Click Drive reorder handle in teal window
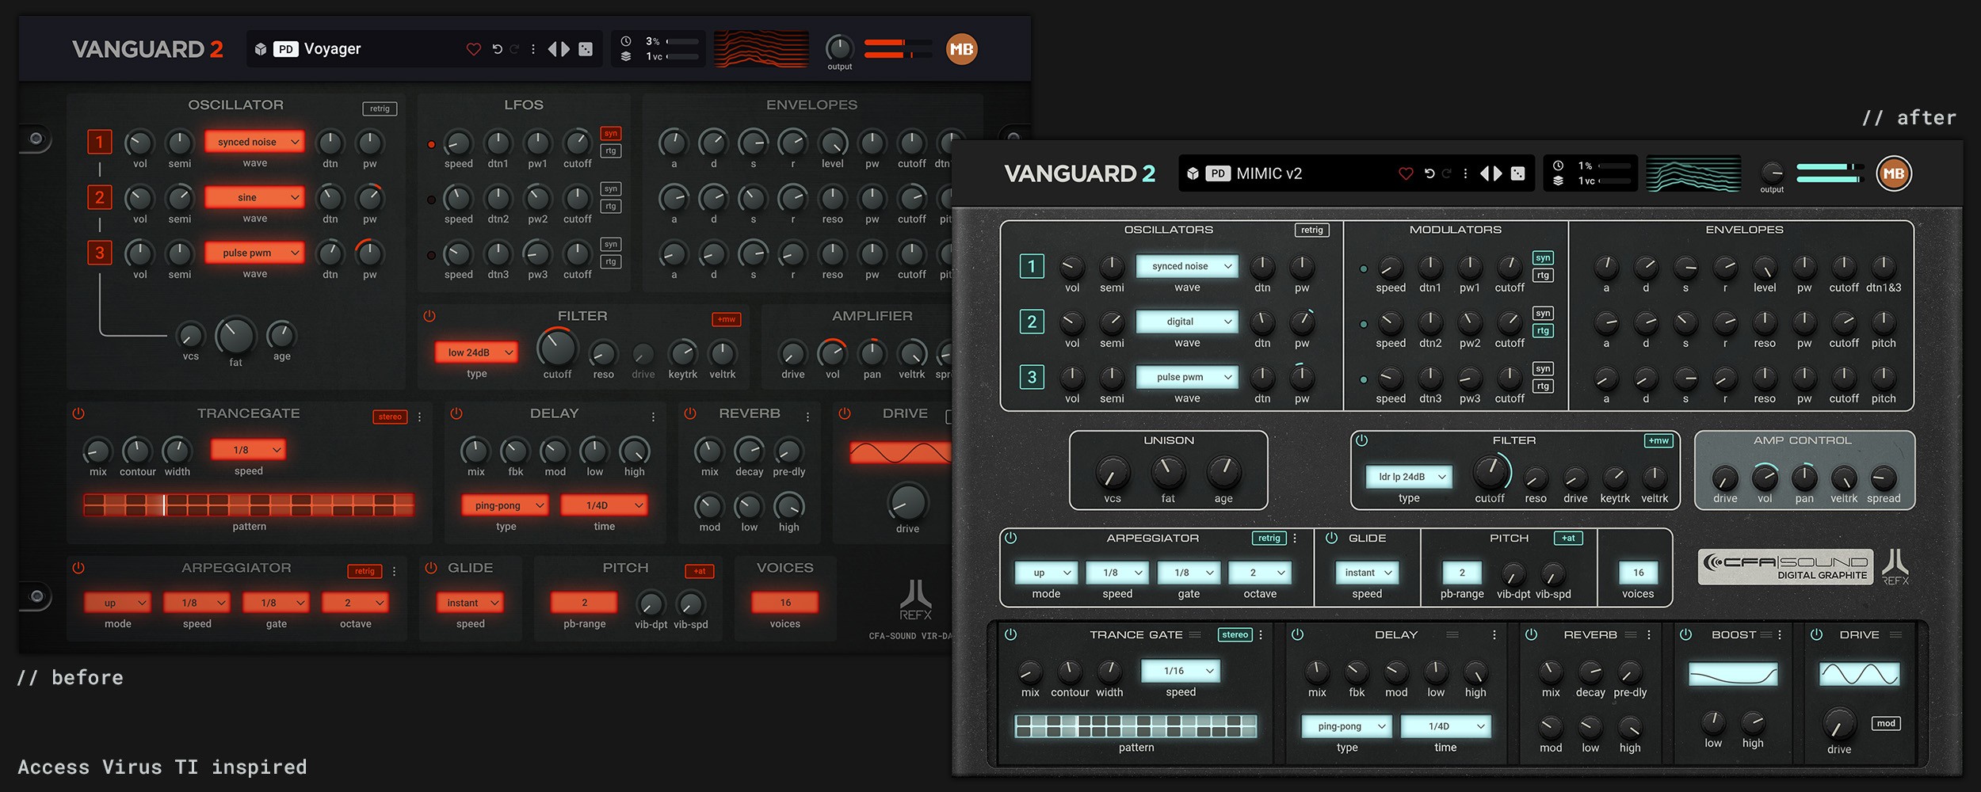This screenshot has width=1981, height=792. [x=1896, y=635]
